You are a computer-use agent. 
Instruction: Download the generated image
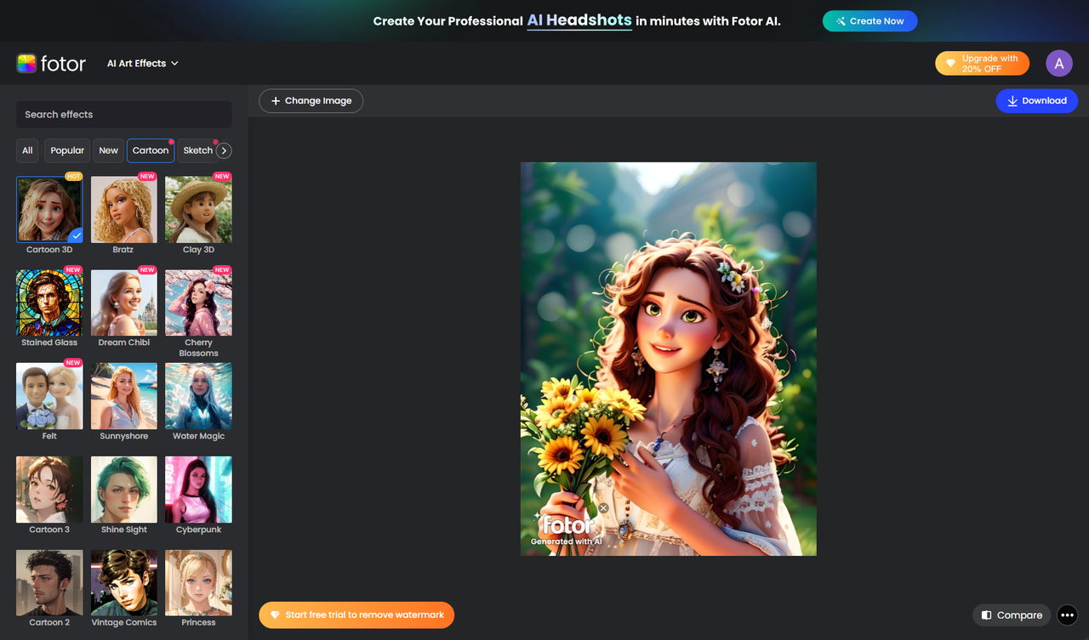1037,101
